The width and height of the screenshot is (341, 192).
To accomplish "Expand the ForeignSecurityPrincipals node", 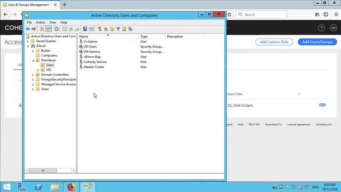I will click(33, 79).
